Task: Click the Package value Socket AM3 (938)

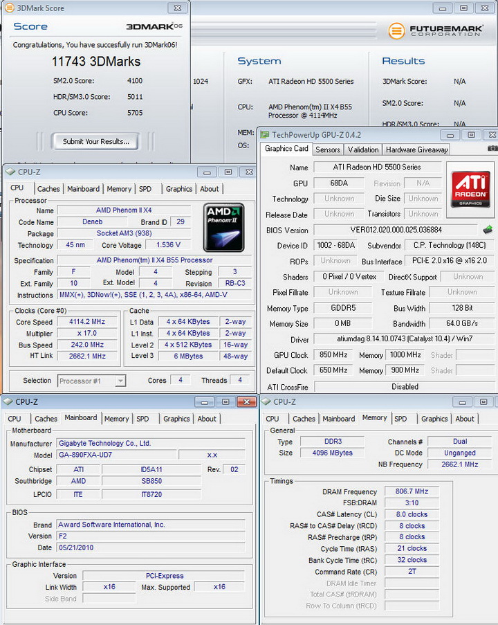Action: (x=124, y=233)
